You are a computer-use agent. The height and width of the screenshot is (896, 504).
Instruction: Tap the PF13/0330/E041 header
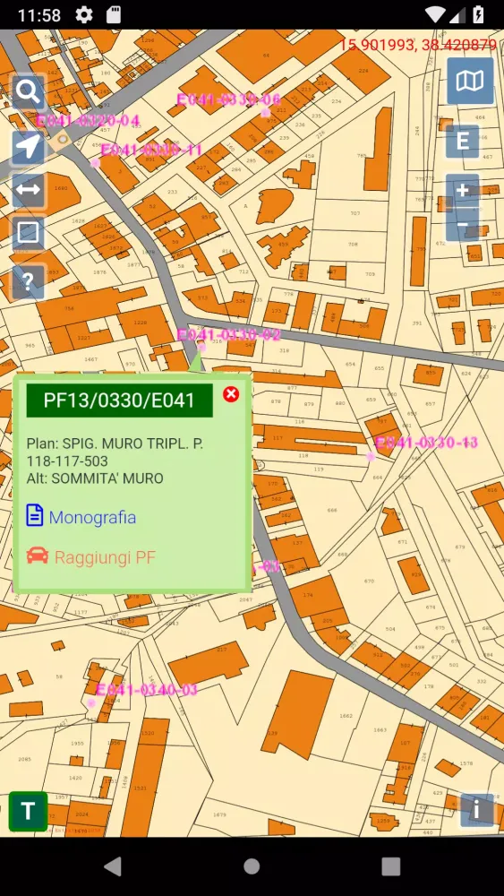click(x=119, y=401)
